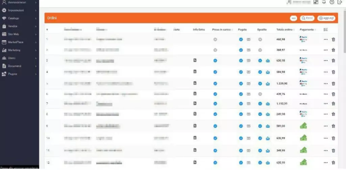Click the envelope icon for order 460,98
This screenshot has width=346, height=170.
click(249, 40)
